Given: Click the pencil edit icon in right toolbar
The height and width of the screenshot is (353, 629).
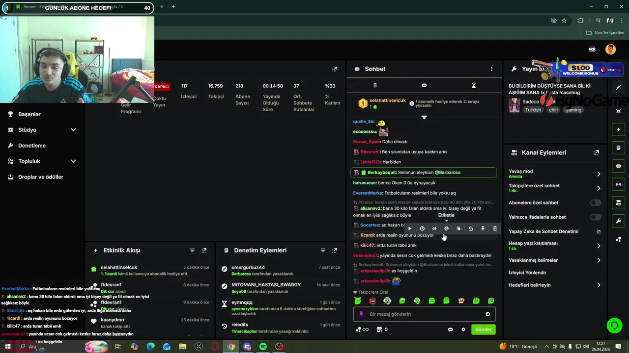Looking at the screenshot, I should click(x=619, y=88).
